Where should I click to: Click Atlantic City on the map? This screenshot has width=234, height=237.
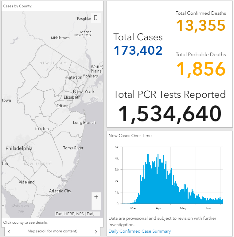[x=60, y=191]
